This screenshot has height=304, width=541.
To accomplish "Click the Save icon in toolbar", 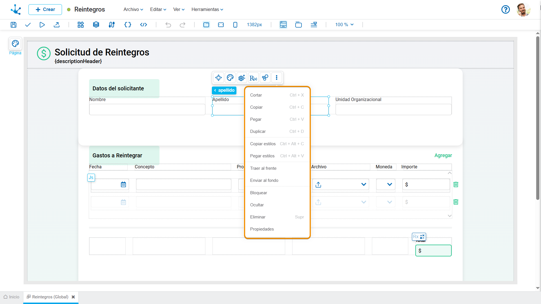I will coord(14,25).
